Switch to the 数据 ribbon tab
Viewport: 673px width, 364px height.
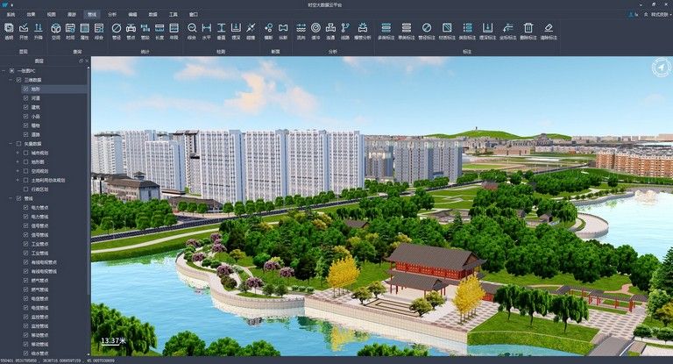pyautogui.click(x=152, y=15)
